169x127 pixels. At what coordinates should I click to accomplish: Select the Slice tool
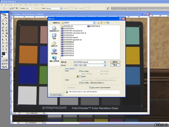point(6,24)
